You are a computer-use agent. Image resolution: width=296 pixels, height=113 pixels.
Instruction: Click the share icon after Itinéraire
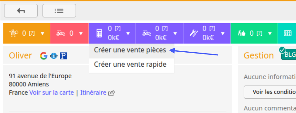[x=112, y=93]
